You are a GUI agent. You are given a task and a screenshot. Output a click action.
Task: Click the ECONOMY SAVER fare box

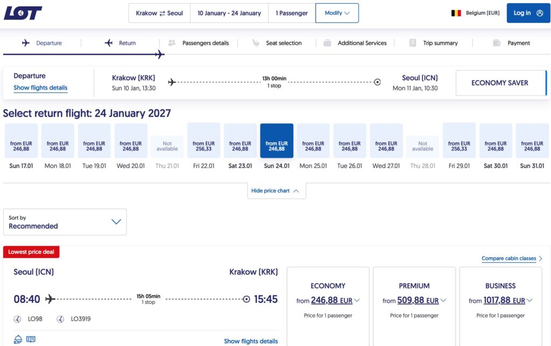(x=501, y=83)
